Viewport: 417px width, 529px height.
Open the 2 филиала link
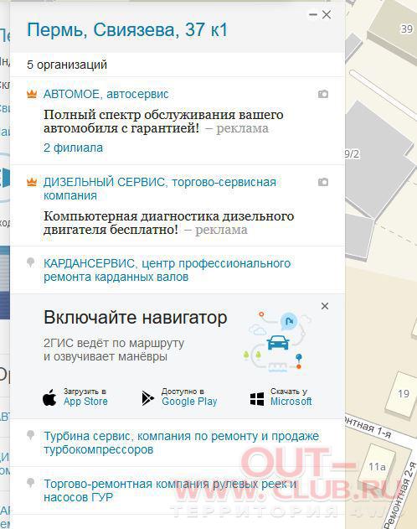[73, 148]
